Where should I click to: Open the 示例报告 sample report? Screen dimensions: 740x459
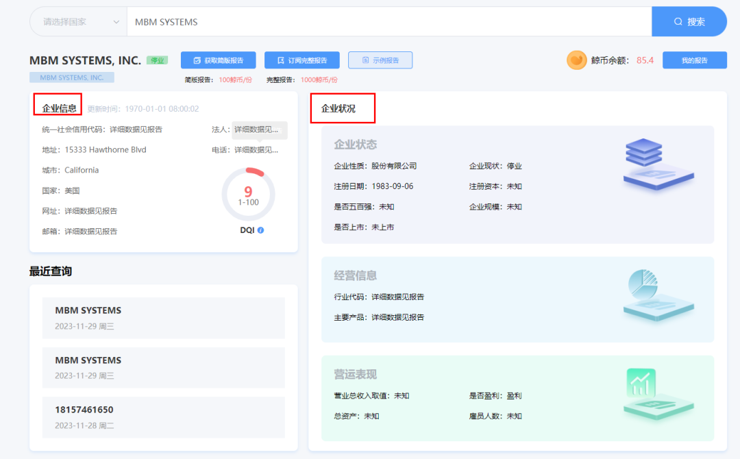380,60
